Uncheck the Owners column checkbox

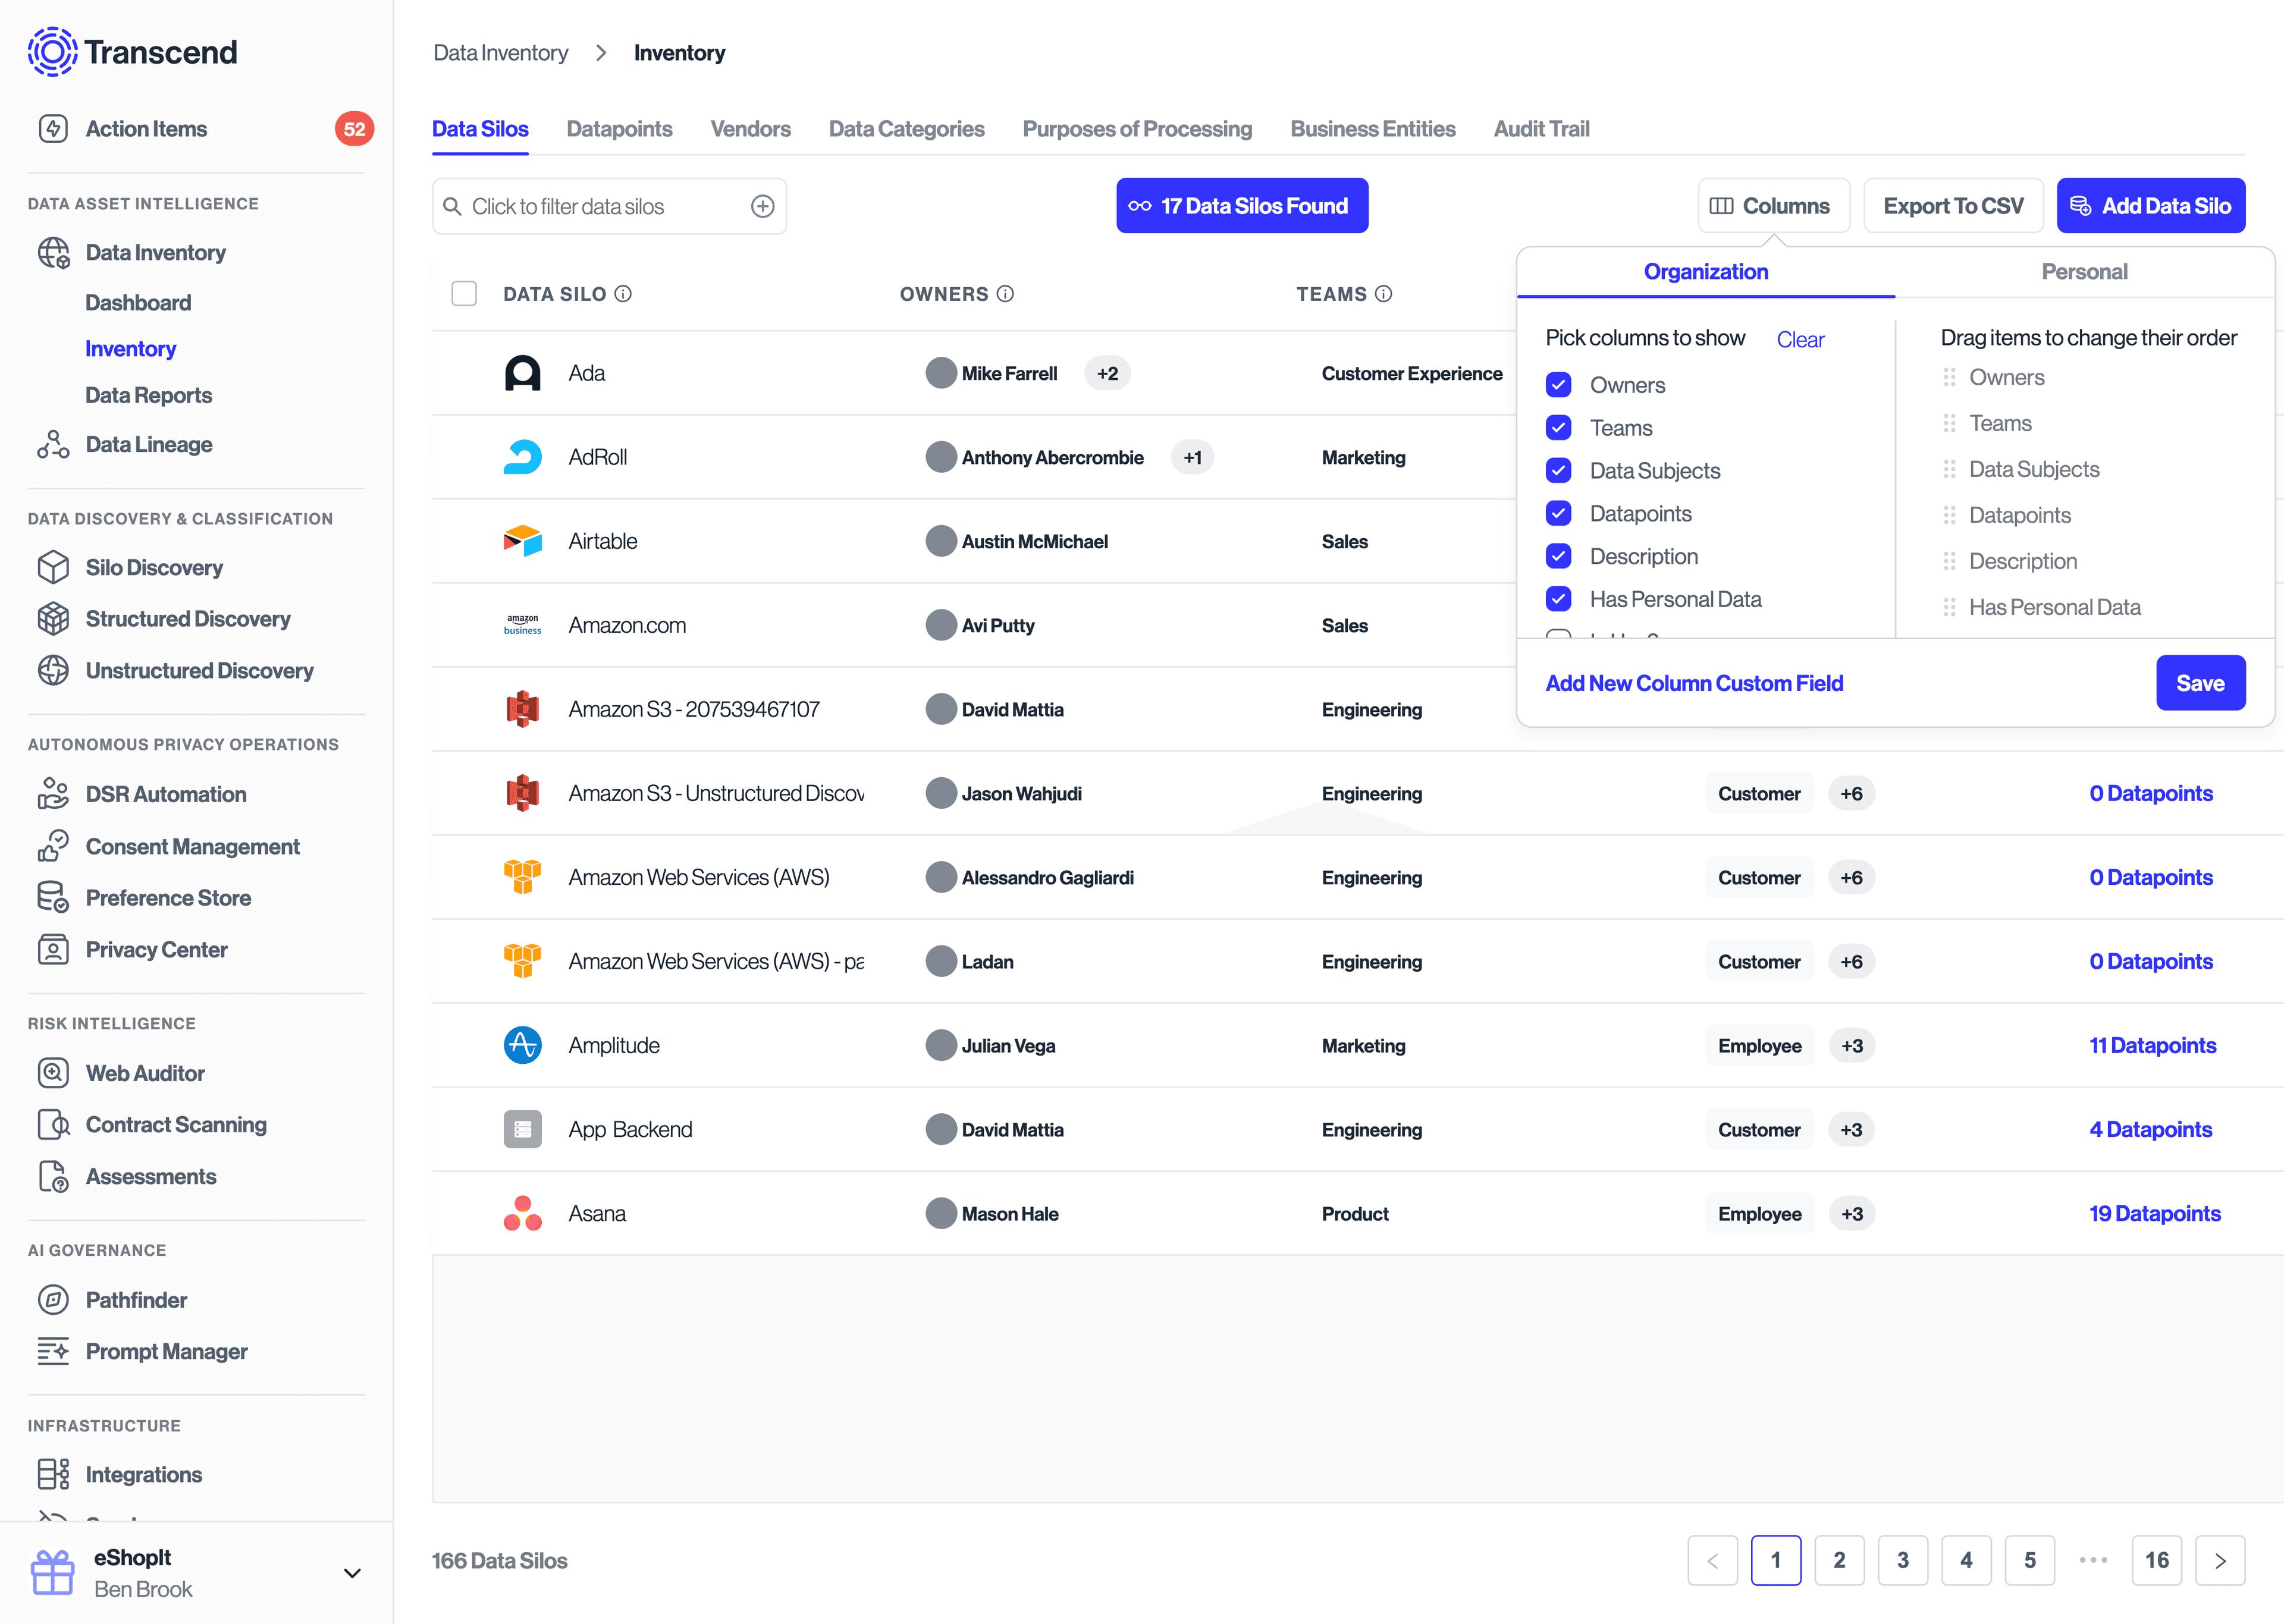coord(1558,385)
